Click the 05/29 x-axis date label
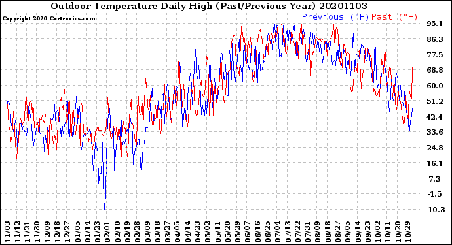 237,232
